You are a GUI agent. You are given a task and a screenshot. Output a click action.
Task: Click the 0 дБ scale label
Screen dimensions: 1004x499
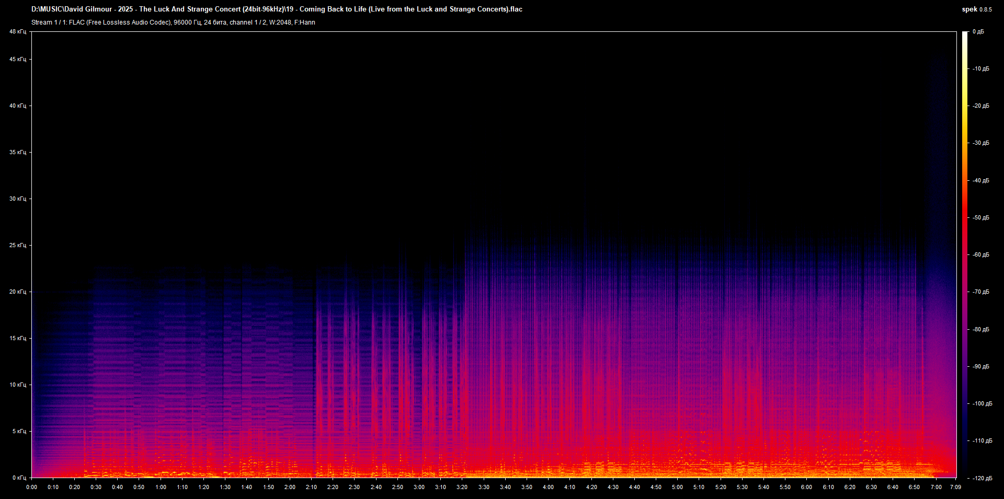978,32
